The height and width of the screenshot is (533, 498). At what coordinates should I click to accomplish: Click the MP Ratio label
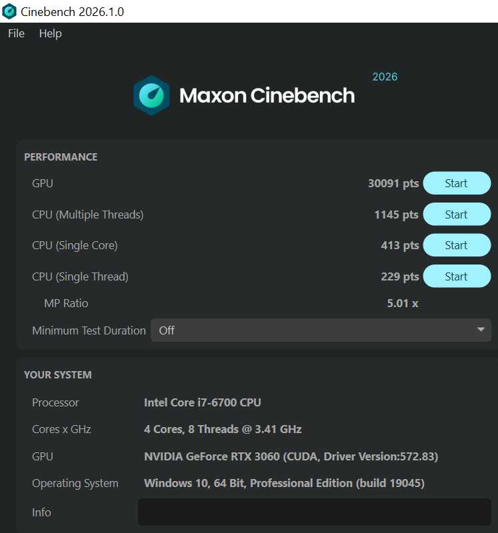coord(66,303)
